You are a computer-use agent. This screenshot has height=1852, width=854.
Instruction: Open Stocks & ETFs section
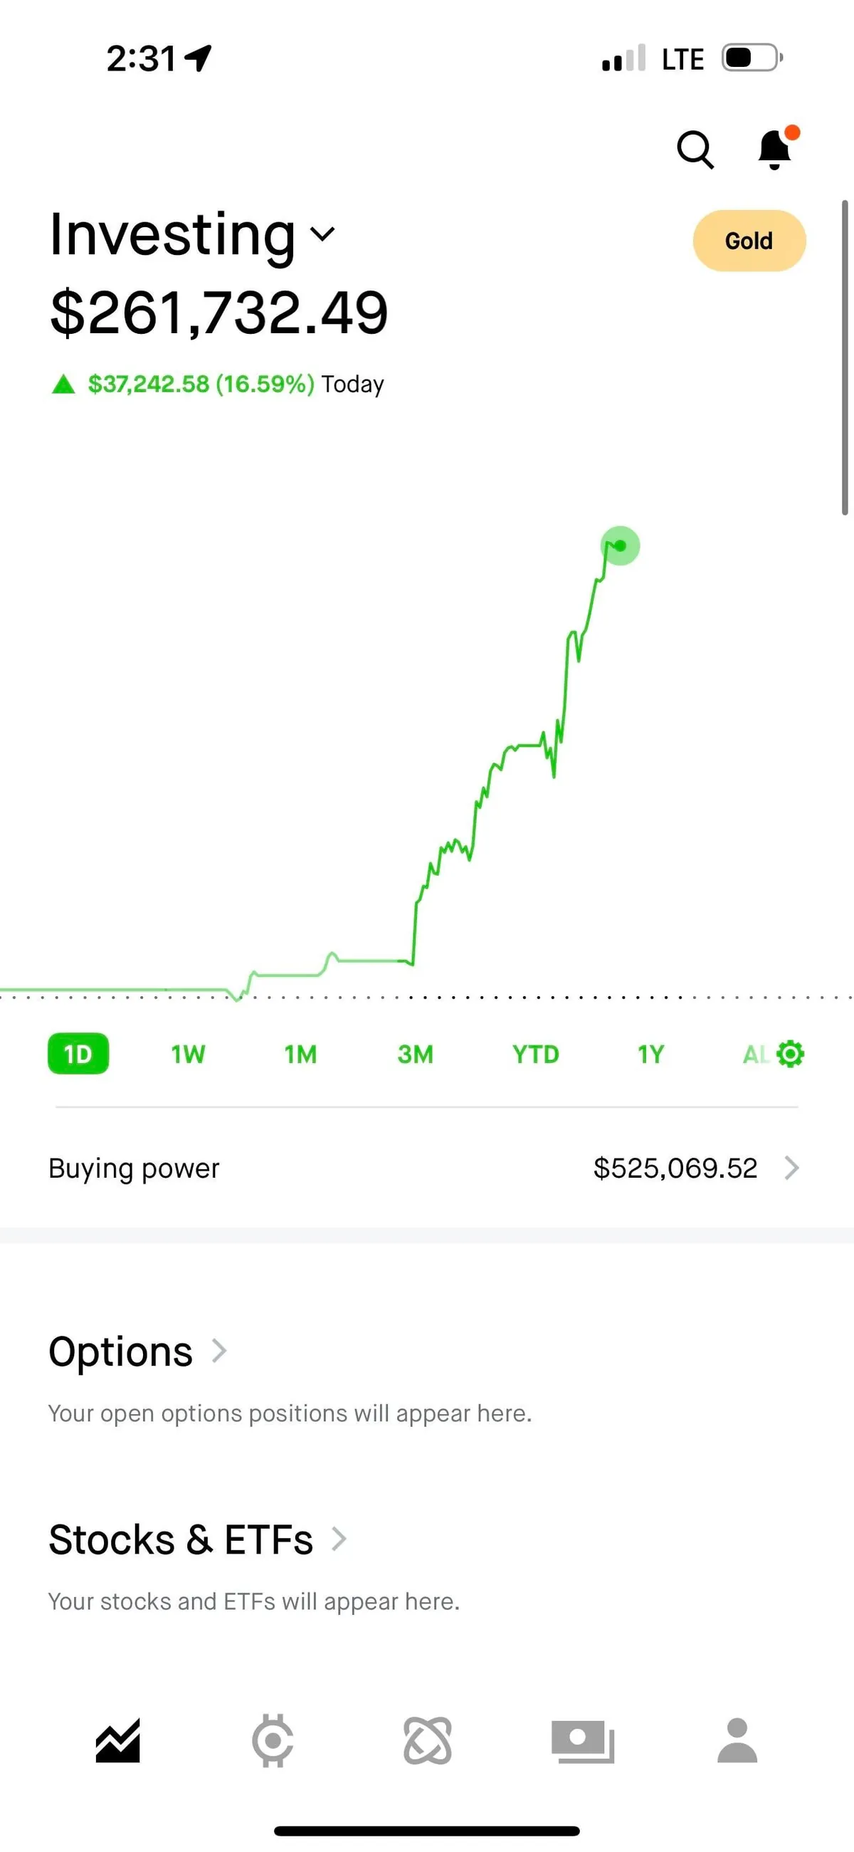(x=339, y=1539)
